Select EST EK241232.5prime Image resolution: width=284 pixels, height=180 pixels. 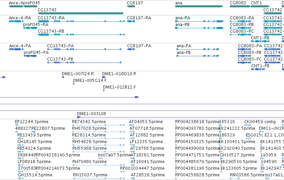(x=221, y=132)
